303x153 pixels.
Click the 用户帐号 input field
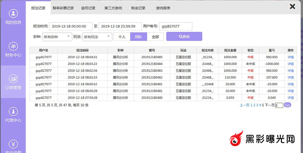[x=175, y=26]
